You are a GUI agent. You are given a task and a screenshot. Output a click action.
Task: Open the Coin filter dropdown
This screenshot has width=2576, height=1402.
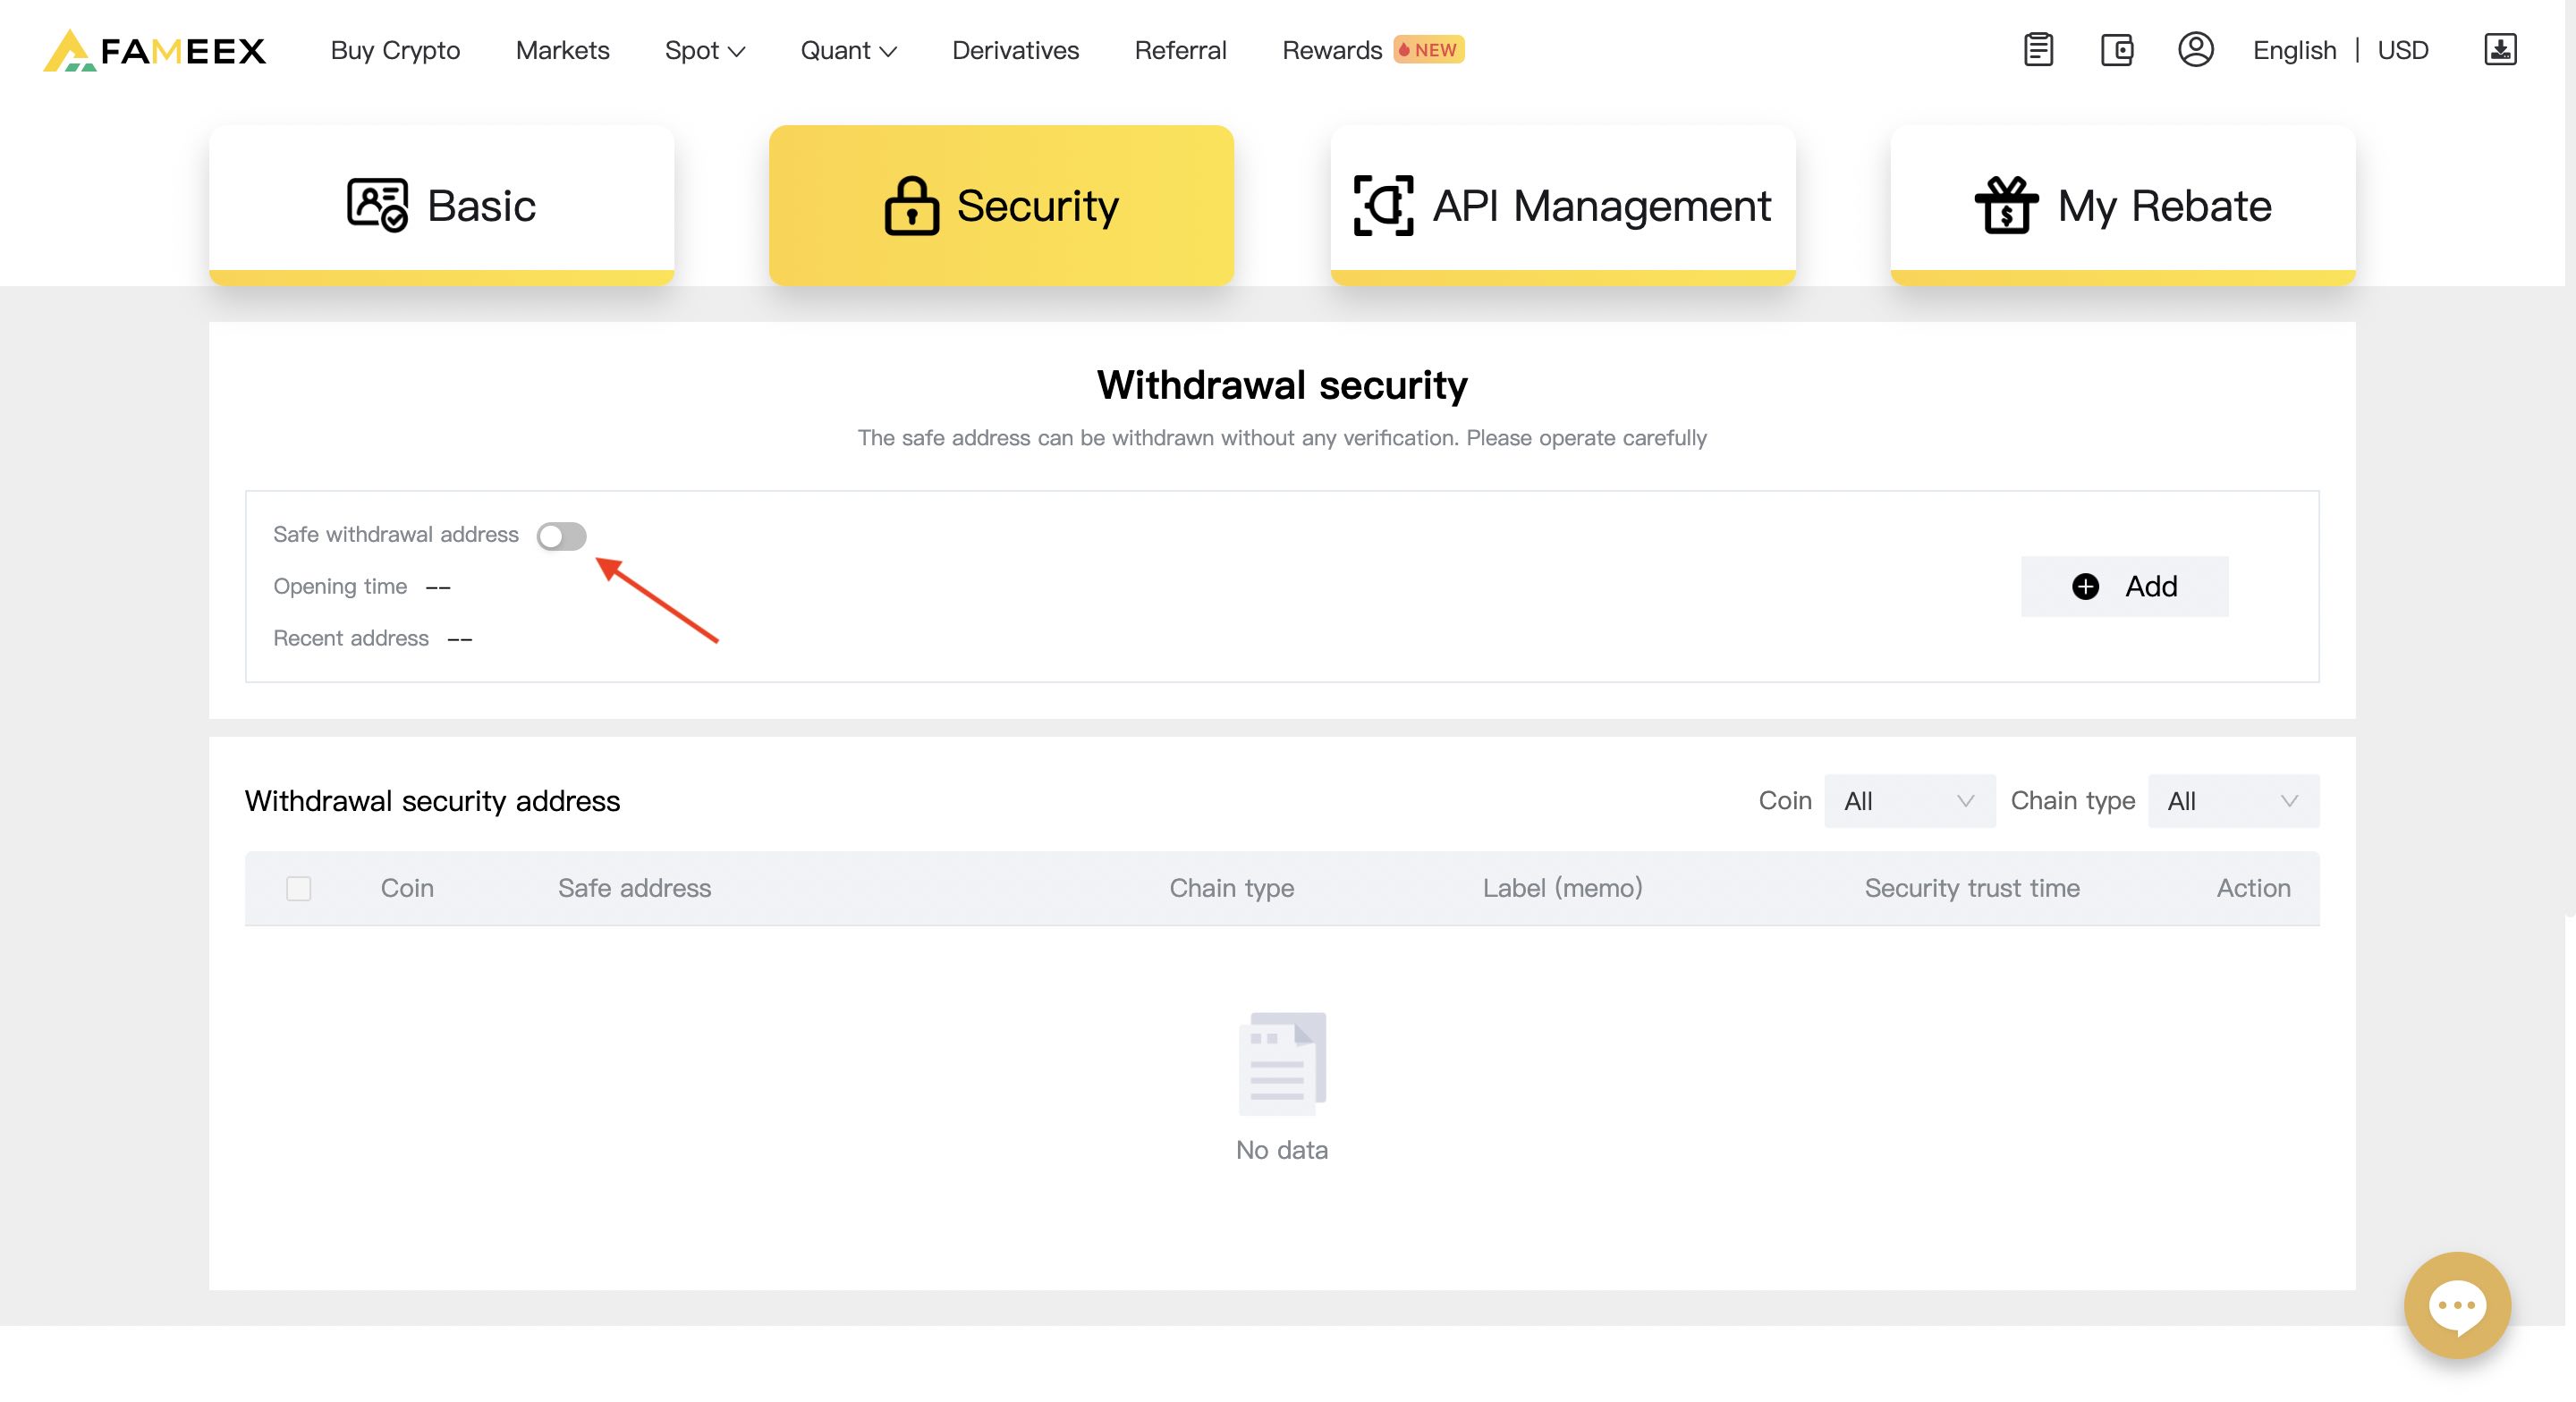point(1909,801)
